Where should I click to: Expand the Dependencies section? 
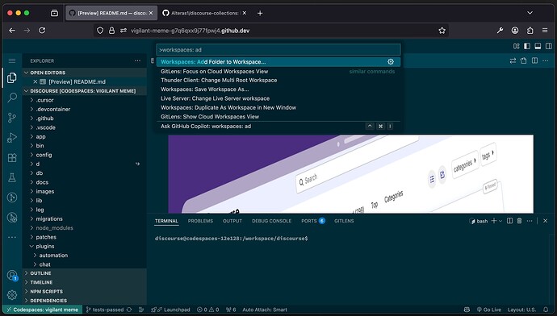[x=85, y=301]
